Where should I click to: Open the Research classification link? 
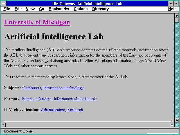coord(75,110)
